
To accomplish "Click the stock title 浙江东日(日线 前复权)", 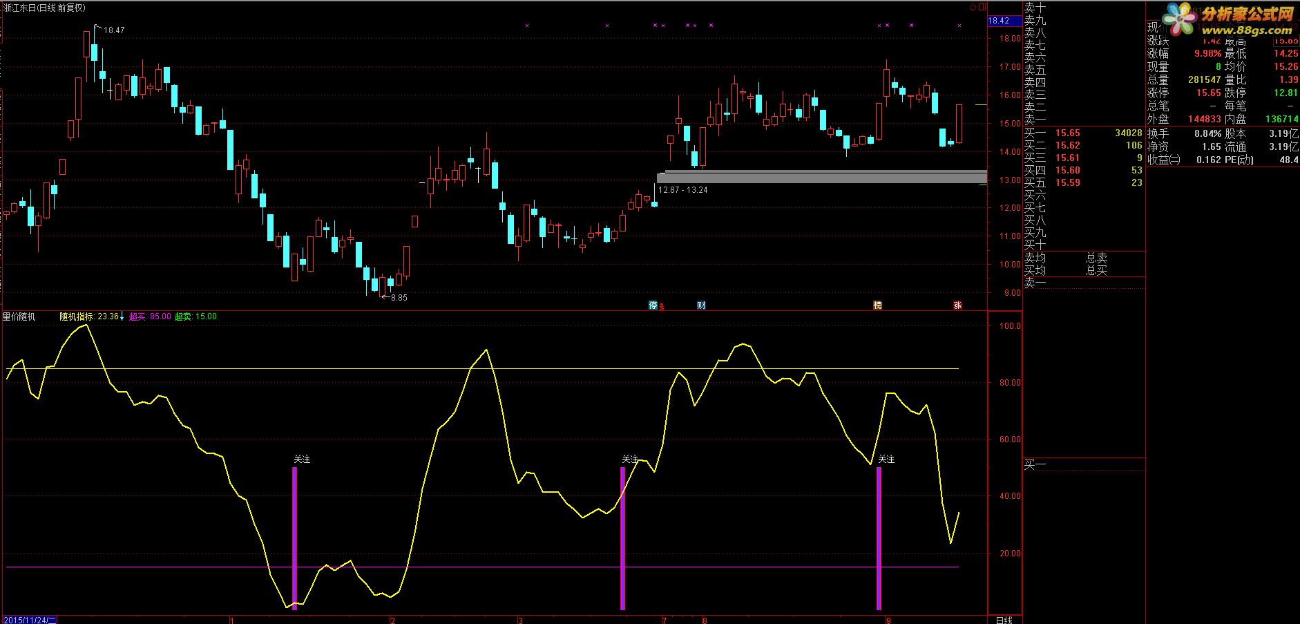I will (x=44, y=8).
